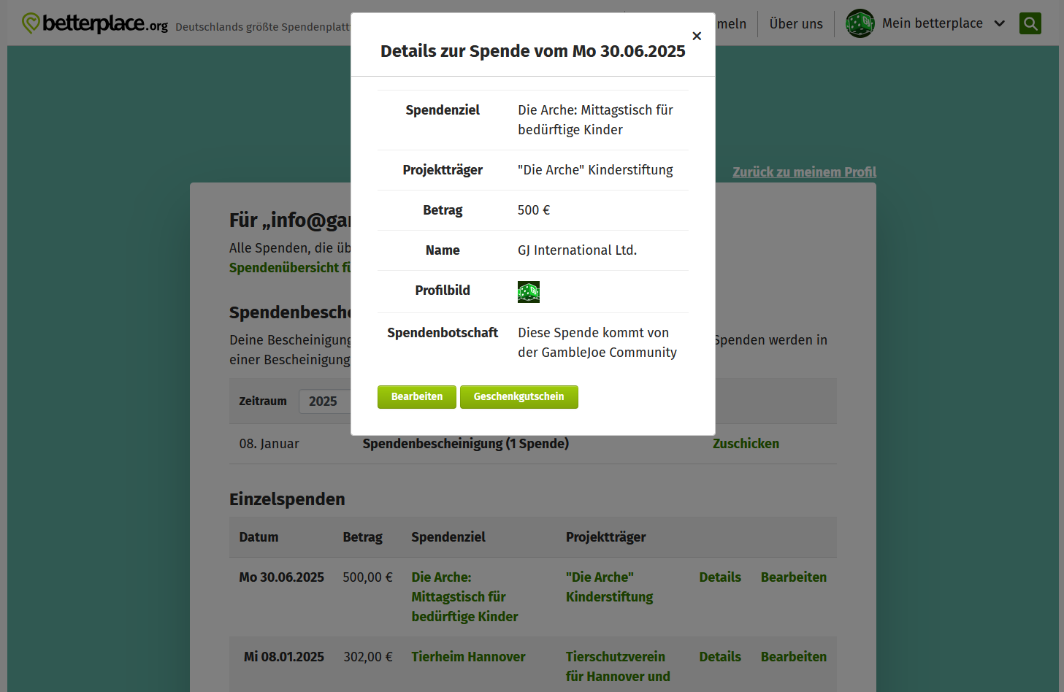The image size is (1064, 692).
Task: Expand the Mein betterplace dropdown
Action: (x=944, y=23)
